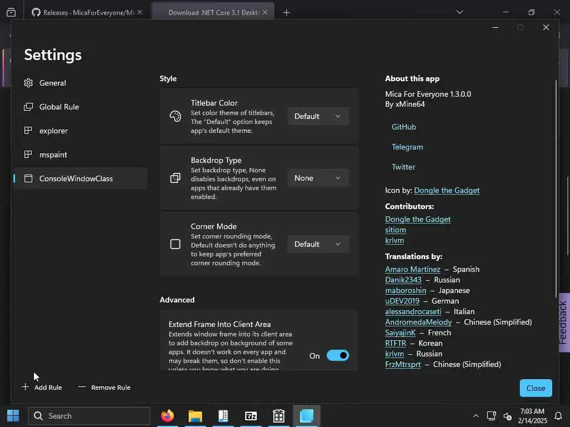Click the Corner Mode square icon

175,244
